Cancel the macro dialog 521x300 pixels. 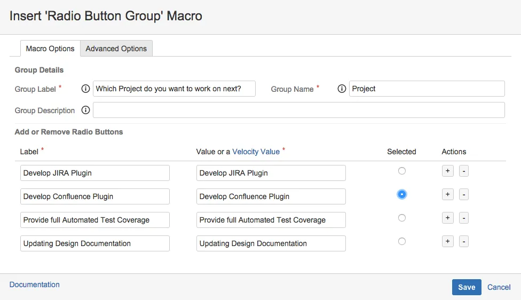[499, 287]
